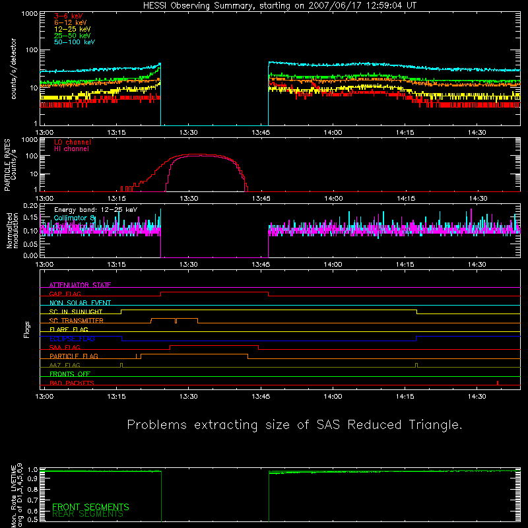Pick the cyan 50-100 keV legend entry

point(75,42)
